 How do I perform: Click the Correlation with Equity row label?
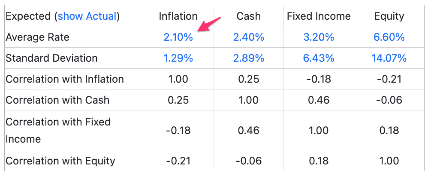[x=60, y=161]
